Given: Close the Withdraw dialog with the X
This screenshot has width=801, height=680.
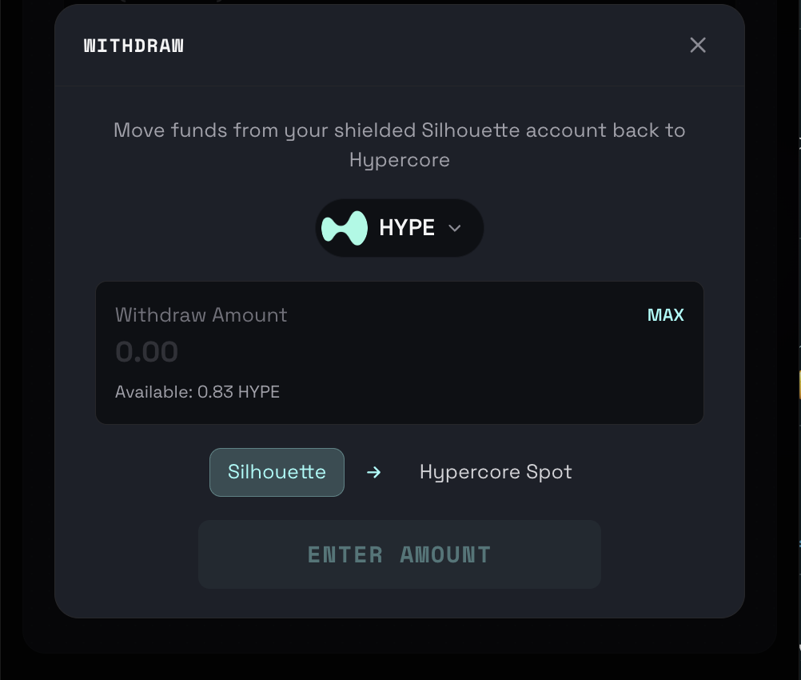Looking at the screenshot, I should [x=698, y=45].
